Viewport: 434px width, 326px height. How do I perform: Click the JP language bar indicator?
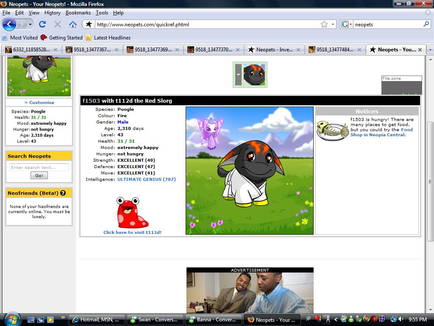pyautogui.click(x=308, y=319)
